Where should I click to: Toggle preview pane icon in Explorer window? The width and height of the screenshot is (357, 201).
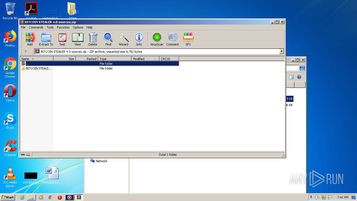click(291, 77)
